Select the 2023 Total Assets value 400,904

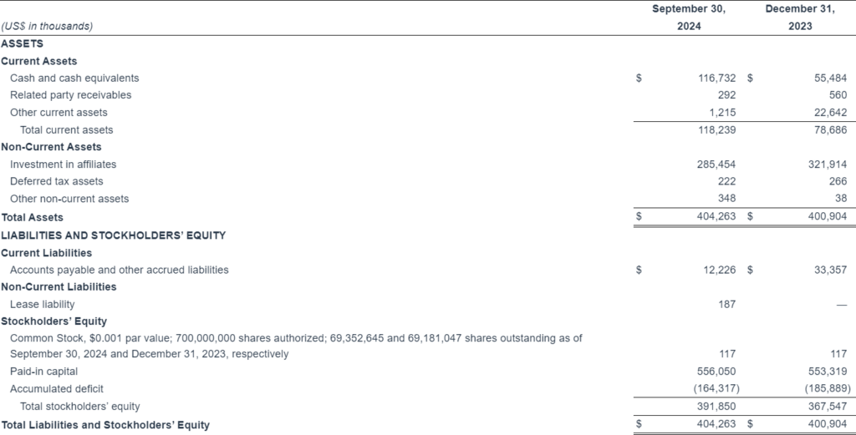[x=828, y=216]
